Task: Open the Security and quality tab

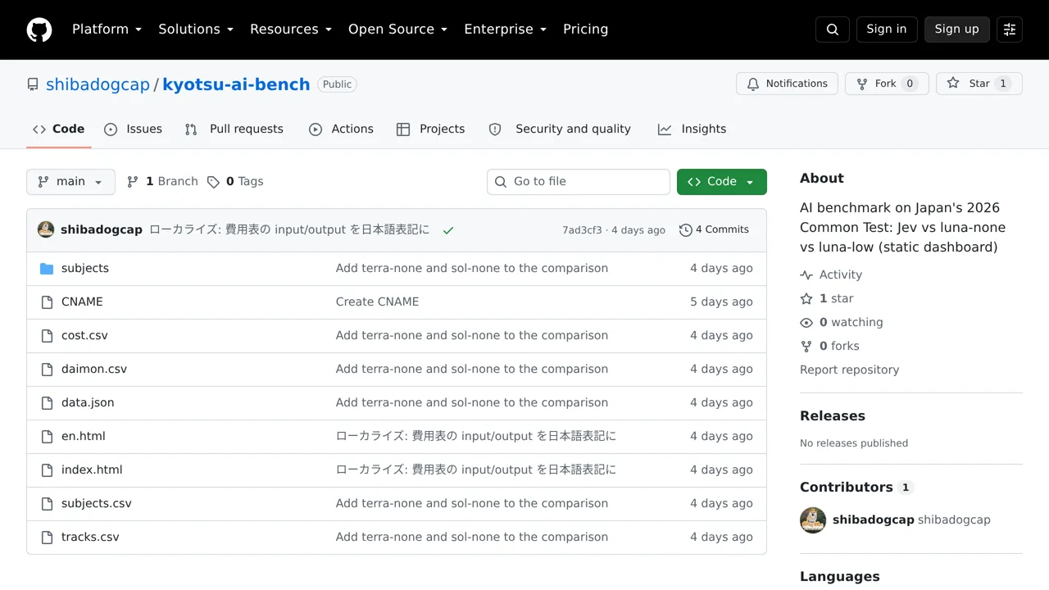Action: coord(560,129)
